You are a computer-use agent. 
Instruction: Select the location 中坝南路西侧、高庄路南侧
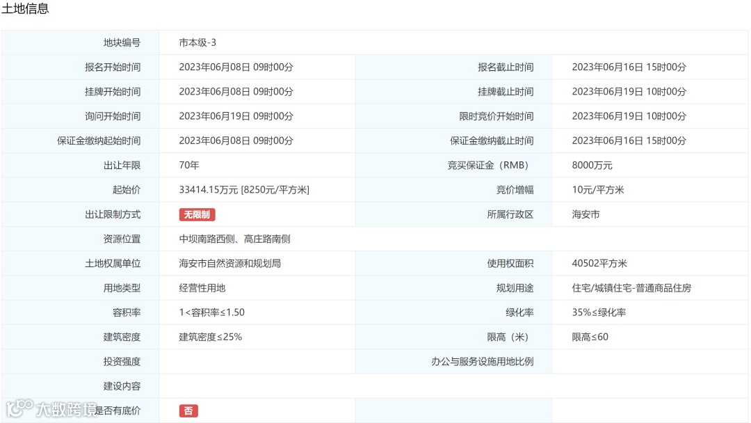[x=235, y=239]
